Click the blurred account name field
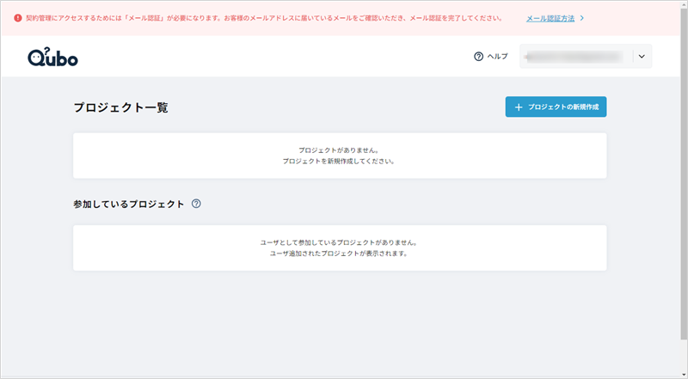 coord(574,57)
